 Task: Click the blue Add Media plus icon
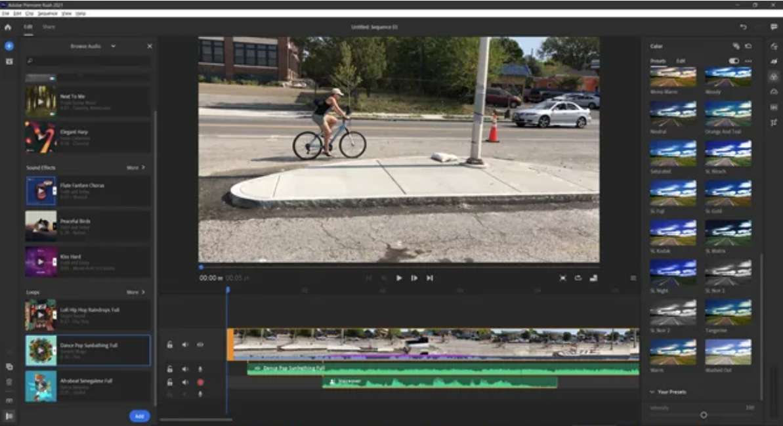click(9, 46)
